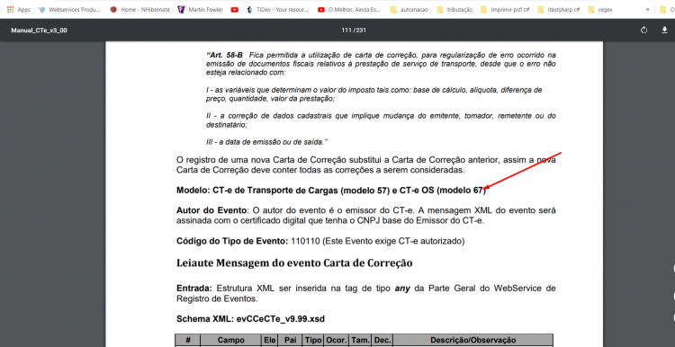
Task: Click the heading Leiaute Mensagem do evento
Action: [294, 263]
